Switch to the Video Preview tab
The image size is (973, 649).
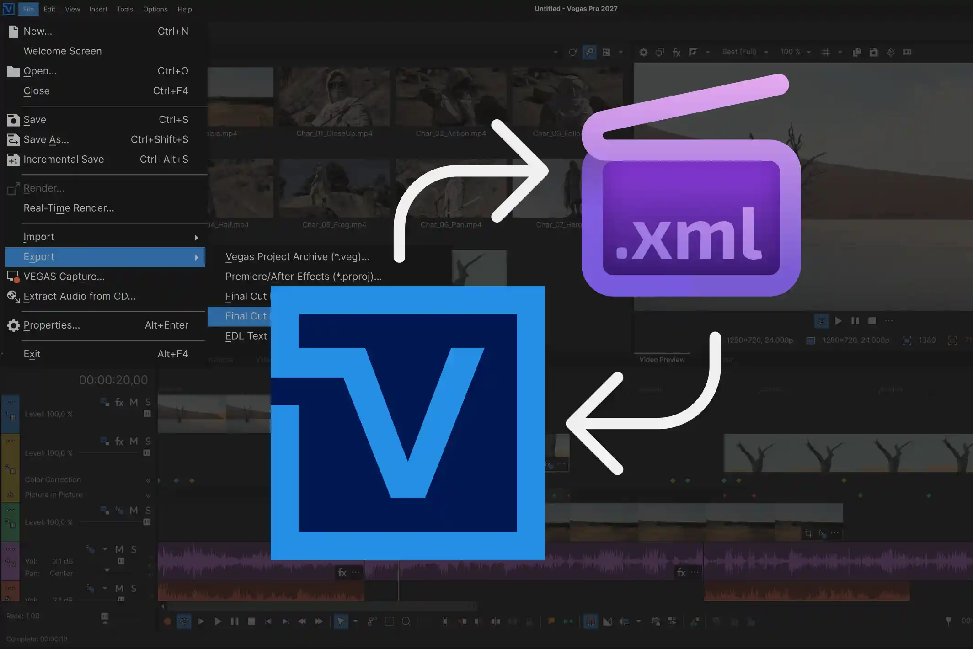pyautogui.click(x=662, y=360)
